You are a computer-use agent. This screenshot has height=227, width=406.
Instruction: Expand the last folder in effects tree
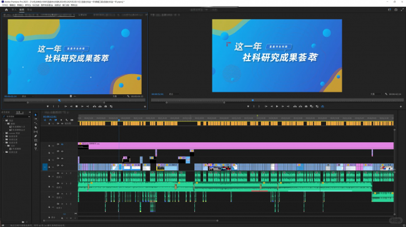coord(4,152)
